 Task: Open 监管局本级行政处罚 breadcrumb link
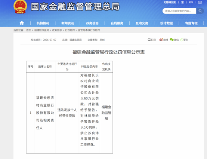(x=89, y=30)
